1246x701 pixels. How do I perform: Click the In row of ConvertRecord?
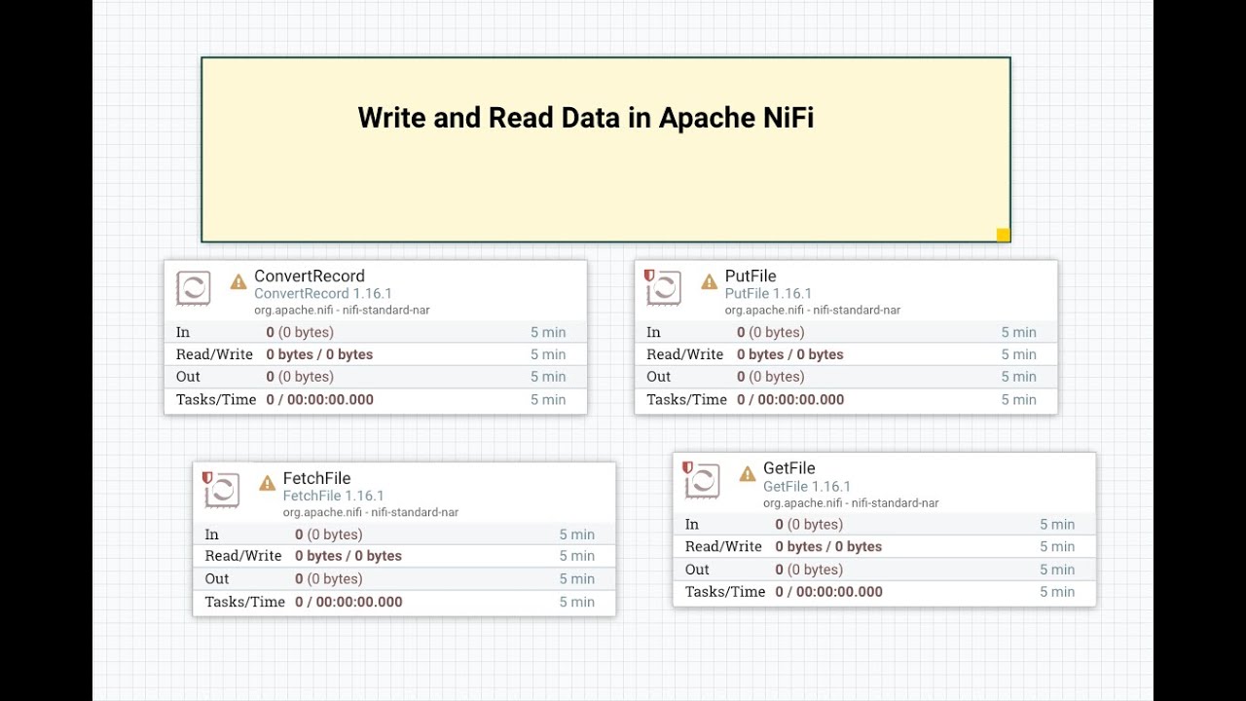(375, 332)
